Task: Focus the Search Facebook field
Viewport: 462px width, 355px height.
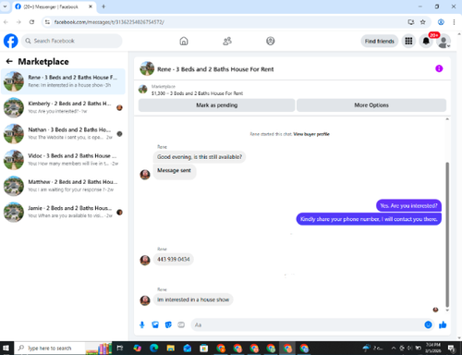Action: (72, 41)
